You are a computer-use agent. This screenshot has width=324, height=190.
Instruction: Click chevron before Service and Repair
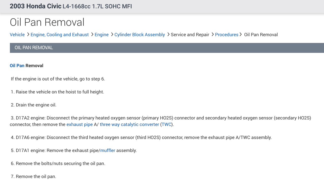(168, 34)
